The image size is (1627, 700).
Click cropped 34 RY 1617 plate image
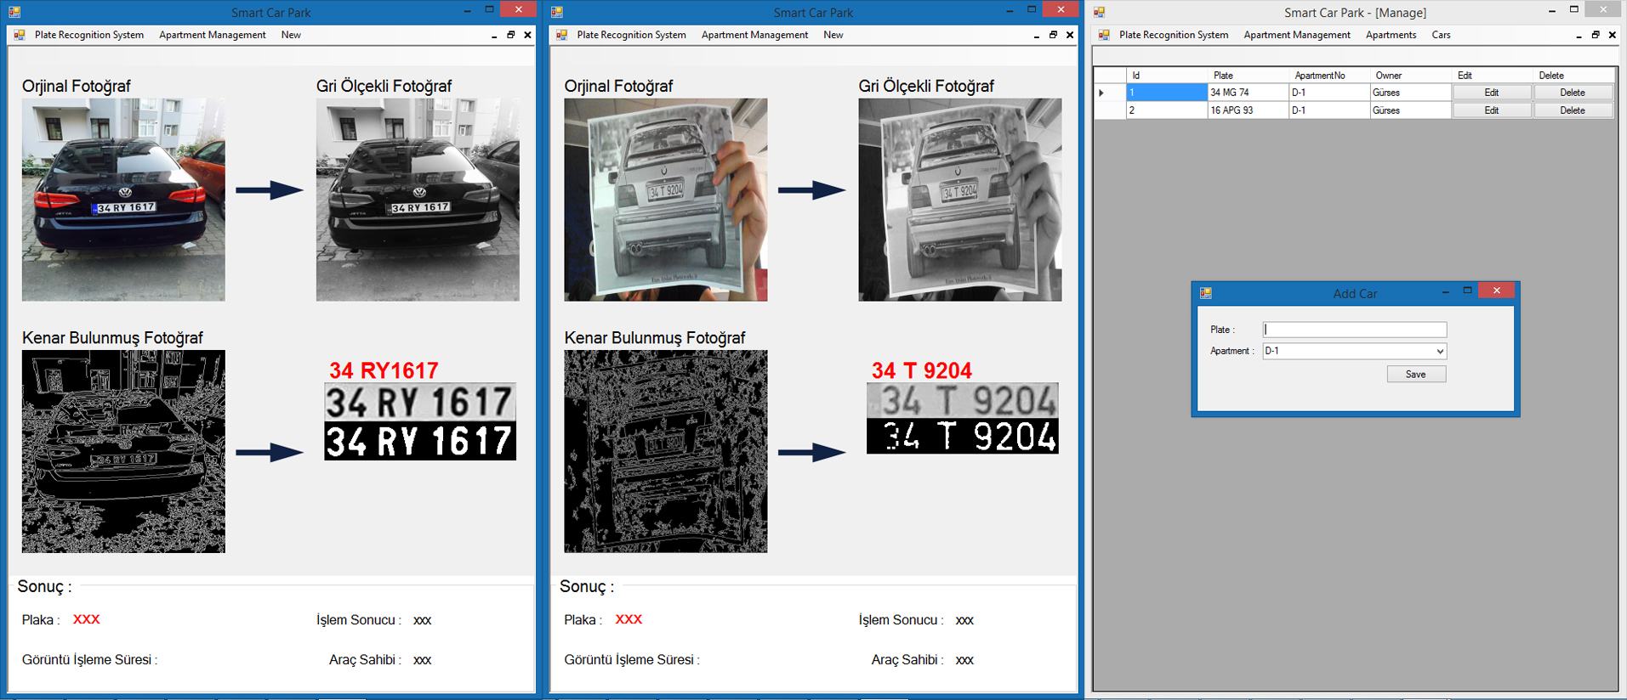[420, 421]
